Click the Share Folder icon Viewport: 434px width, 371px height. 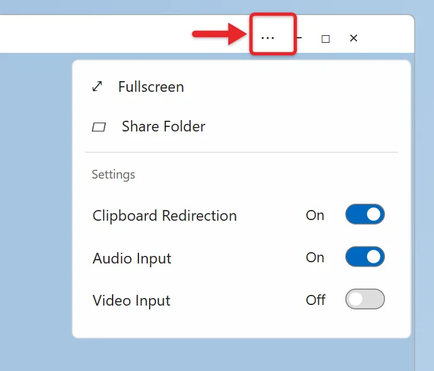pos(99,127)
